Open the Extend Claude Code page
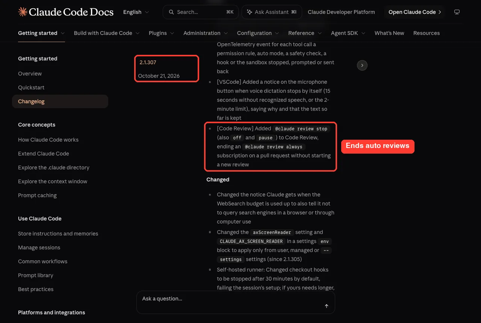This screenshot has height=323, width=481. pos(60,154)
